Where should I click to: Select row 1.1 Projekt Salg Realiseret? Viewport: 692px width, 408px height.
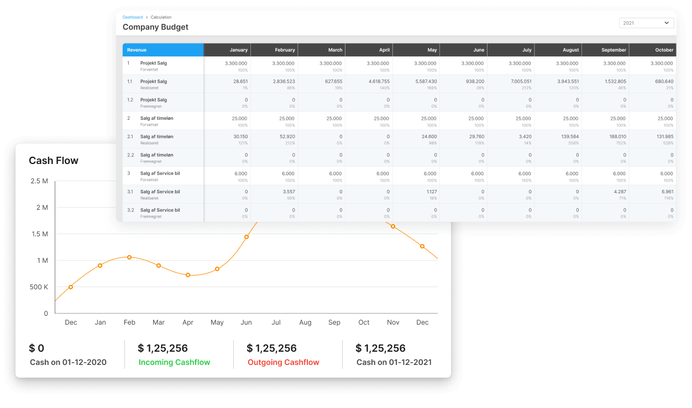point(154,84)
